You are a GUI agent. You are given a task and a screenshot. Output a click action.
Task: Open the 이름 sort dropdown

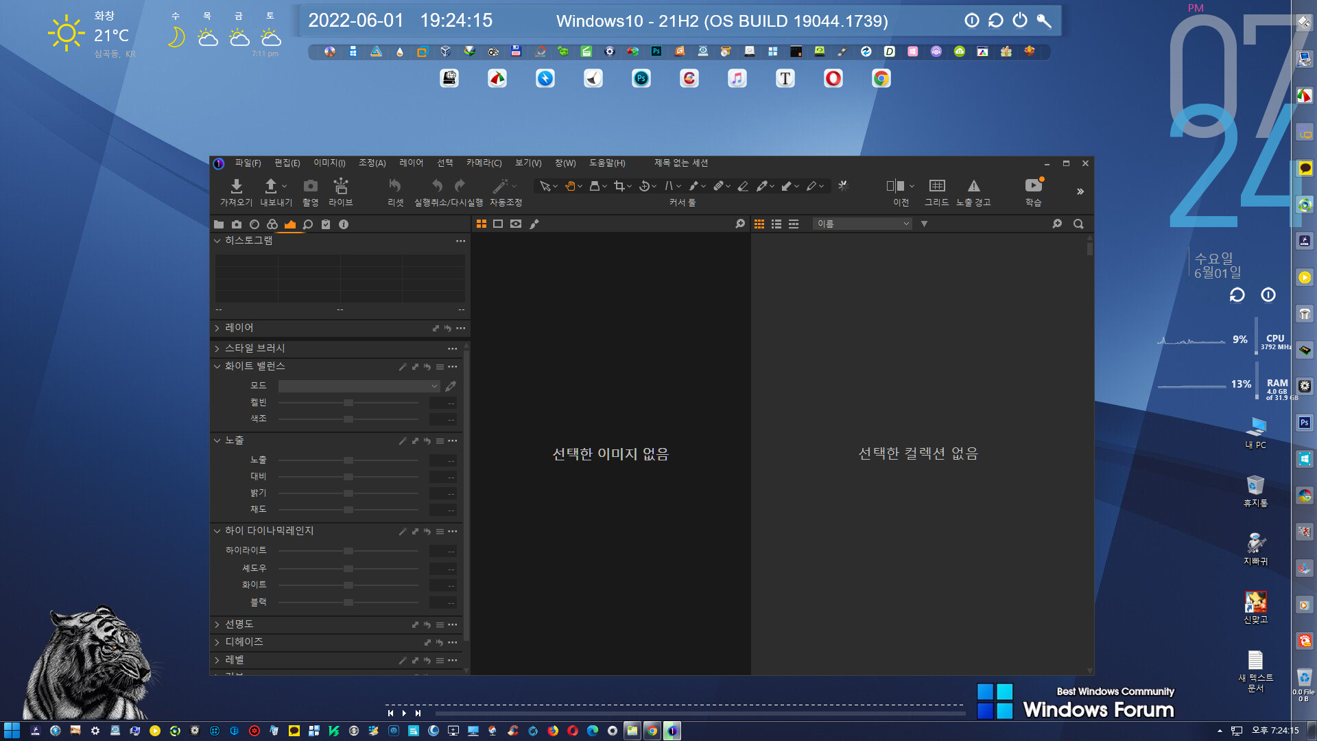click(862, 224)
